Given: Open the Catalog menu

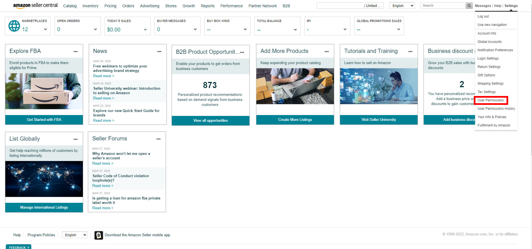Looking at the screenshot, I should pos(70,6).
